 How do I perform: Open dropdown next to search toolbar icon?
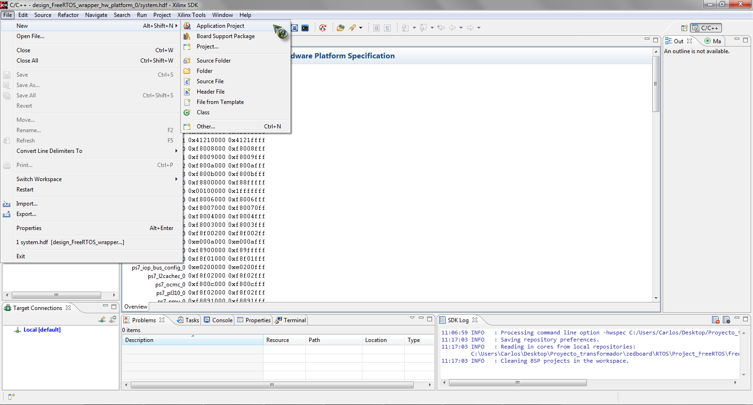(361, 28)
